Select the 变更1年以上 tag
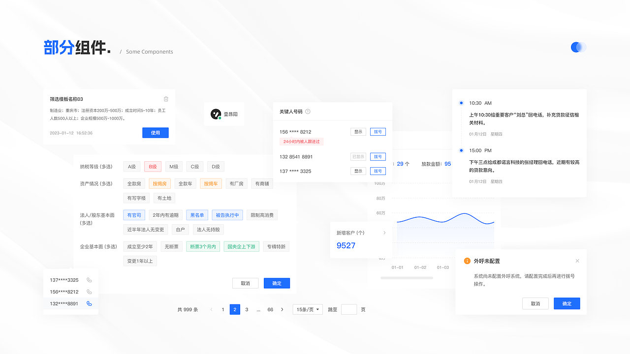This screenshot has width=630, height=354. [x=140, y=261]
